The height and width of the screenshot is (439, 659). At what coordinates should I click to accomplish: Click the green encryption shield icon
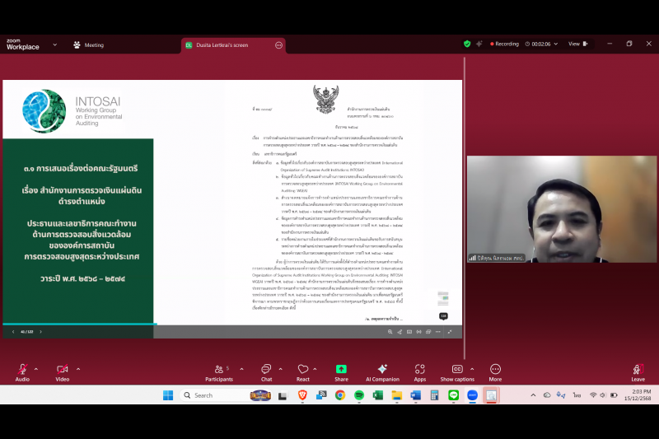[x=467, y=44]
